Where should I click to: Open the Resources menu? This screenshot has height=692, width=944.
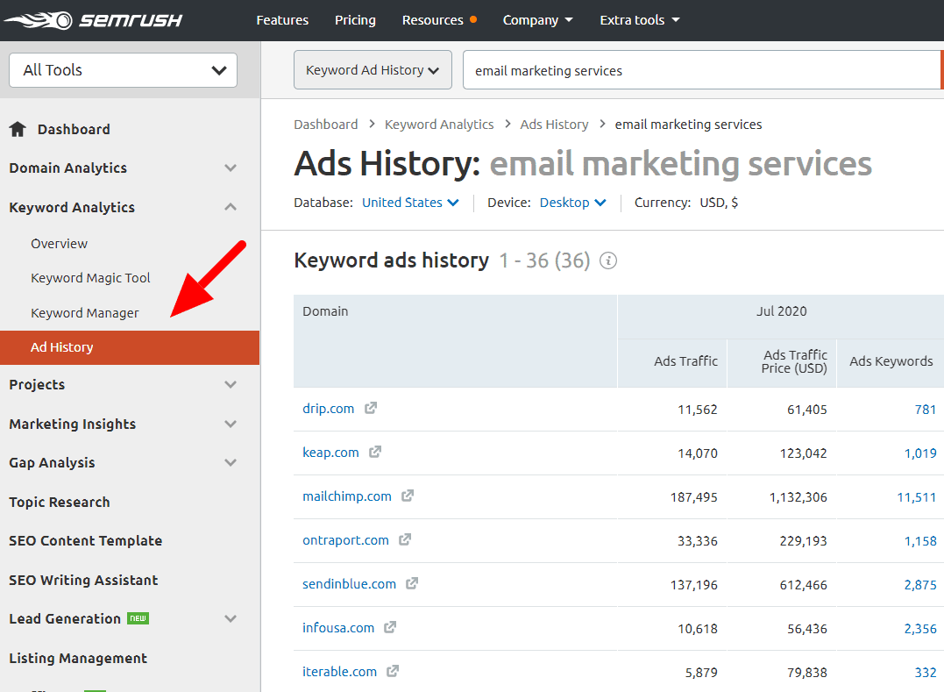pos(433,20)
